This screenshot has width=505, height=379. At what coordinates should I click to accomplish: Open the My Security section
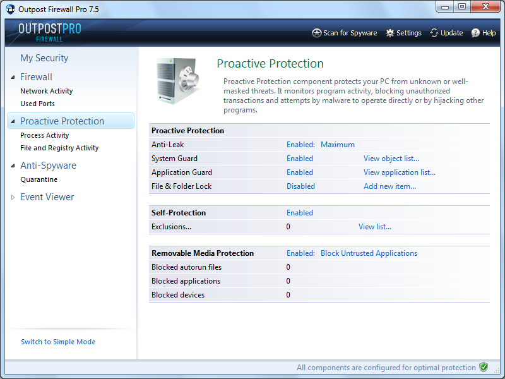[44, 58]
